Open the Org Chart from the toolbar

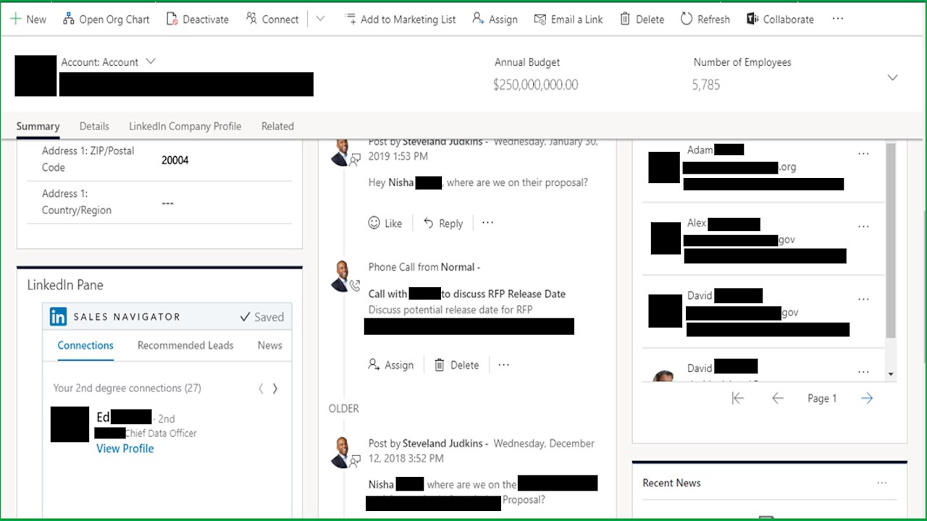click(x=106, y=19)
